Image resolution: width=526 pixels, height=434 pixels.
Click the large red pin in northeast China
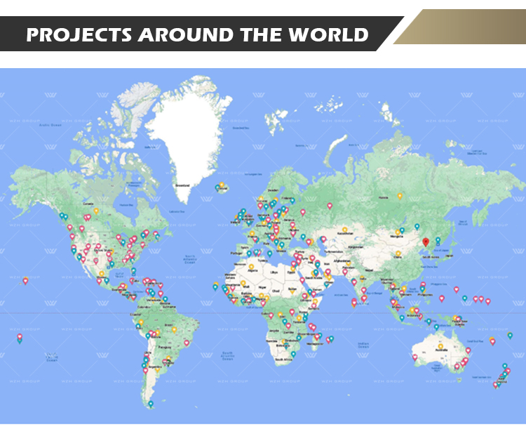pos(426,242)
